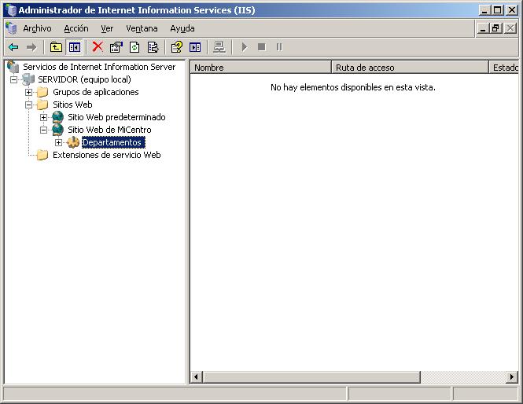Screen dimensions: 523x404
Task: Select the SERVIDOR (equipo local) node
Action: pyautogui.click(x=84, y=79)
